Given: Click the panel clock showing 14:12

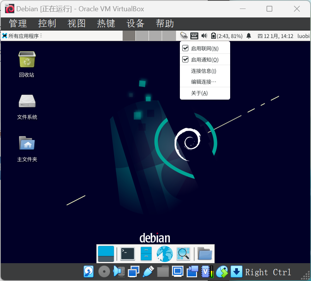Looking at the screenshot, I should point(275,36).
